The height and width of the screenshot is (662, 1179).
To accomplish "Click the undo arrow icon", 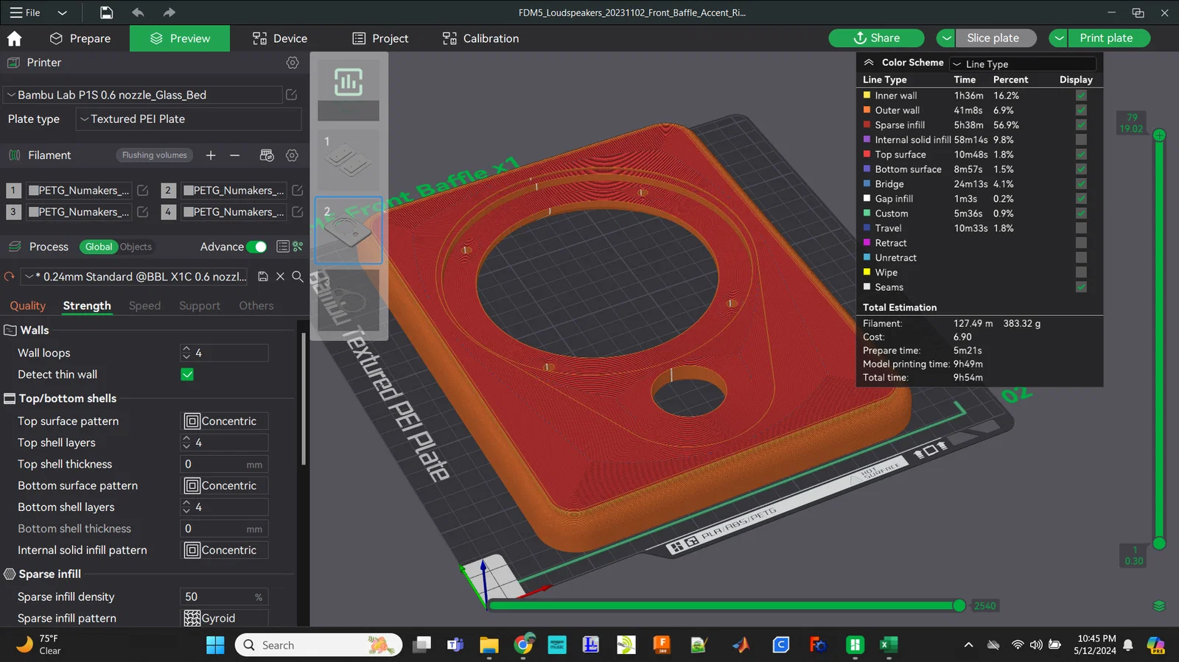I will [x=138, y=13].
